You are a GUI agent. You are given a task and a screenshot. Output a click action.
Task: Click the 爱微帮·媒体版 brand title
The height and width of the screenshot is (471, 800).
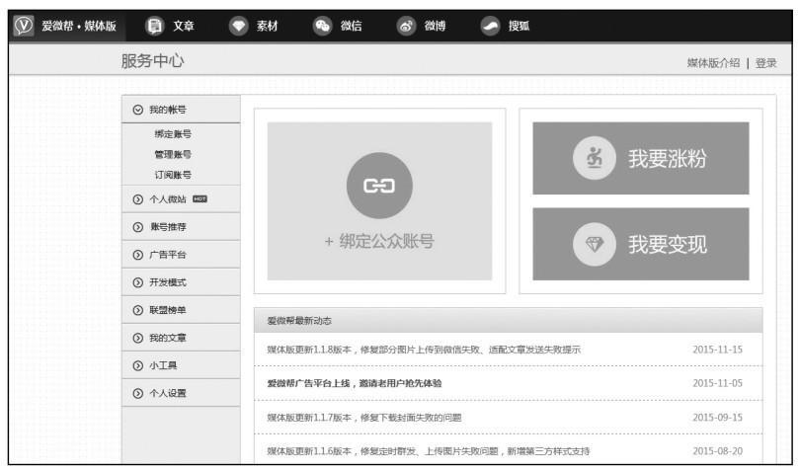pos(79,26)
